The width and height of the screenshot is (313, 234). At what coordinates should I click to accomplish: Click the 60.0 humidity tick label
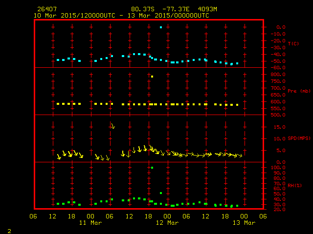[x=280, y=189]
